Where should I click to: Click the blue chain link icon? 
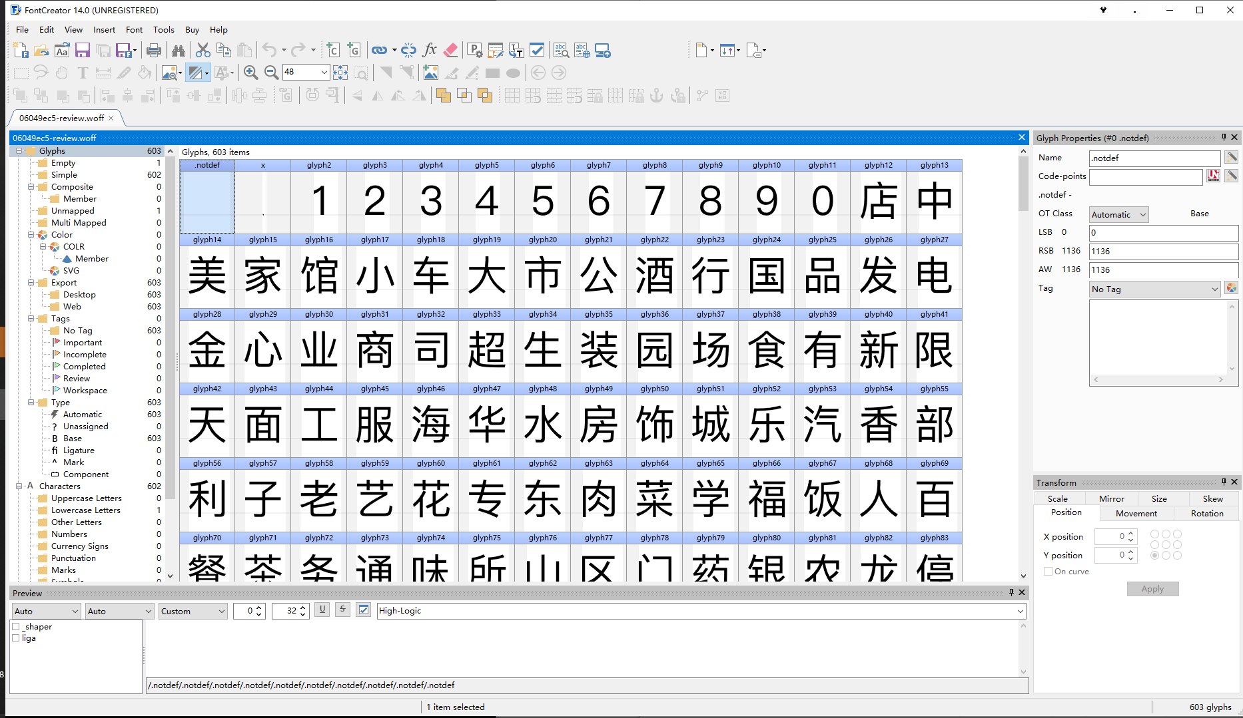[x=379, y=51]
